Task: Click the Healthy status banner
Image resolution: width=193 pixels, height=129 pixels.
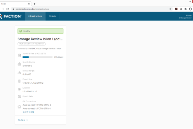Action: (41, 31)
